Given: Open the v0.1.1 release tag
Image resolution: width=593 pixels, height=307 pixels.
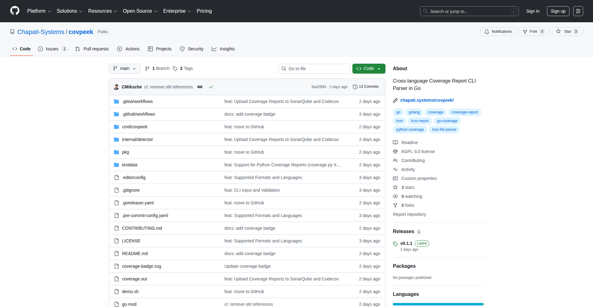Looking at the screenshot, I should click(x=406, y=243).
